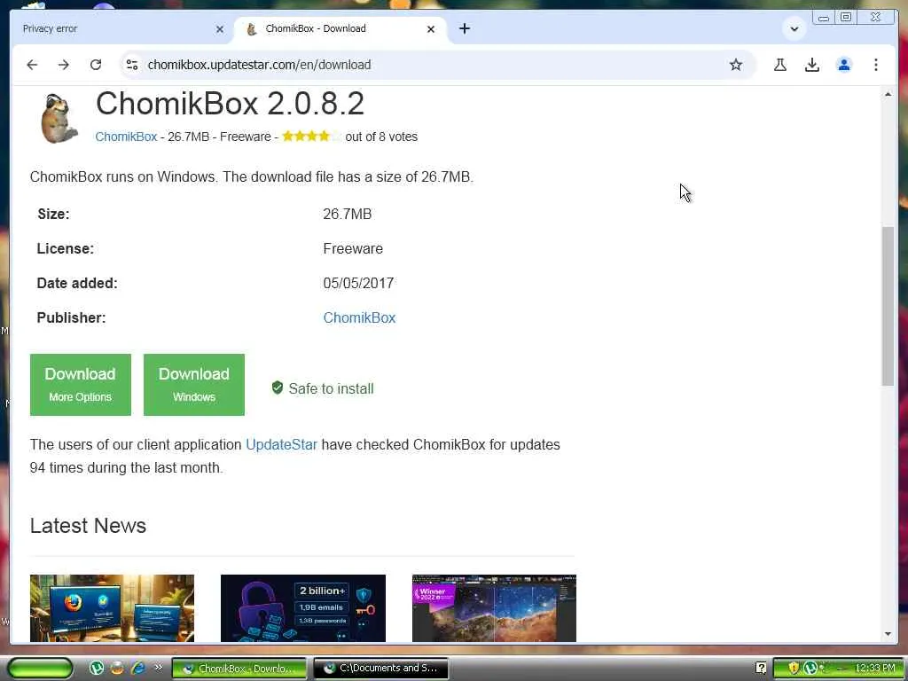The image size is (908, 681).
Task: Go forward to the next page
Action: tap(64, 65)
